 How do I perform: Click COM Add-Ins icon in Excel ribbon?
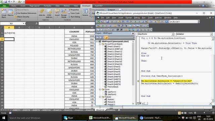(49, 13)
